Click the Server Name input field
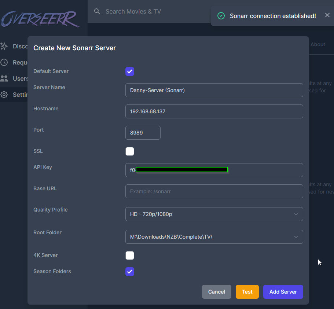Screen dimensions: 334x309 click(x=214, y=90)
